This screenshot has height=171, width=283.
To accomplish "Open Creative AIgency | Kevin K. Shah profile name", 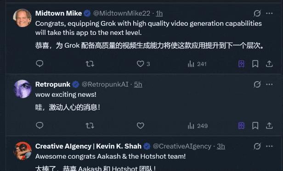I will (88, 146).
